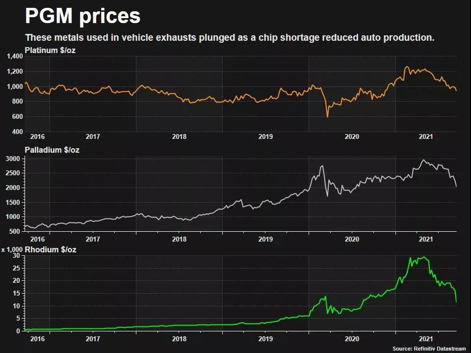The height and width of the screenshot is (353, 471).
Task: Click the Palladium $/oz chart title
Action: point(52,150)
